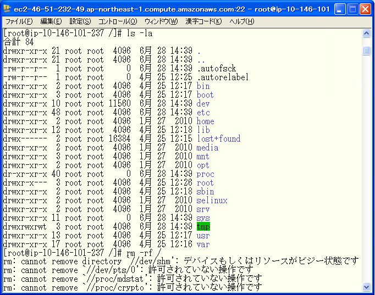This screenshot has height=295, width=375.
Task: Click the drwx------ permissions of lost+found
Action: point(25,139)
